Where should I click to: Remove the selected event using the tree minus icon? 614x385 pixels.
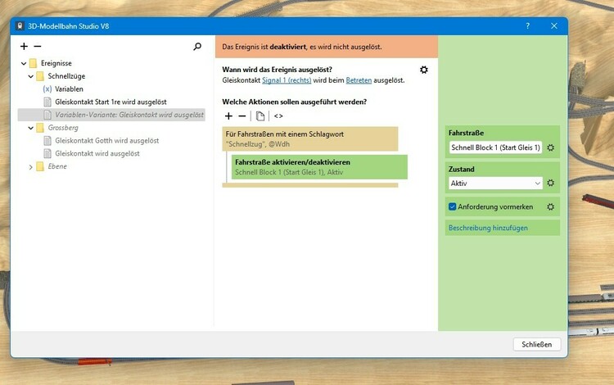pyautogui.click(x=38, y=46)
